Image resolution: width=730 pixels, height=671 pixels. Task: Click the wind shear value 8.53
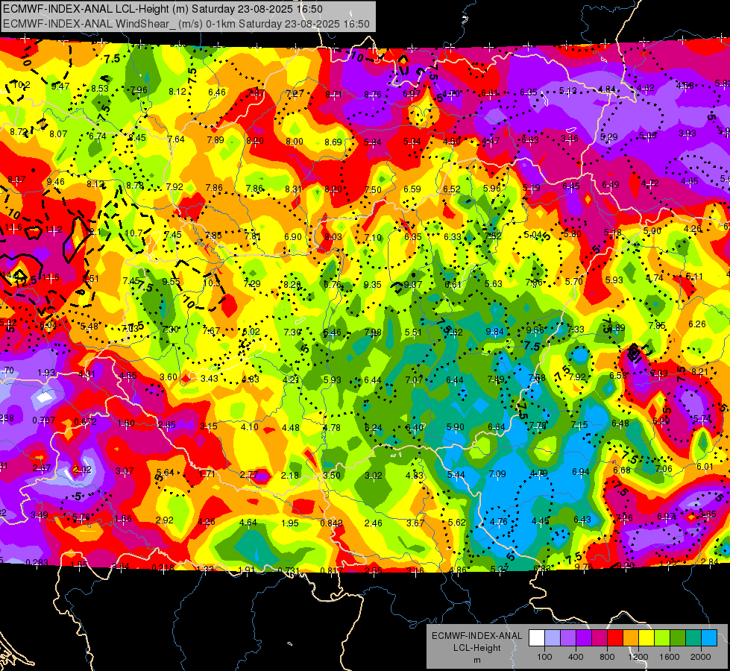point(99,88)
